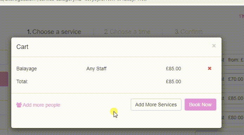Image resolution: width=244 pixels, height=135 pixels.
Task: Click the Any Staff label for Balayage
Action: click(x=96, y=69)
